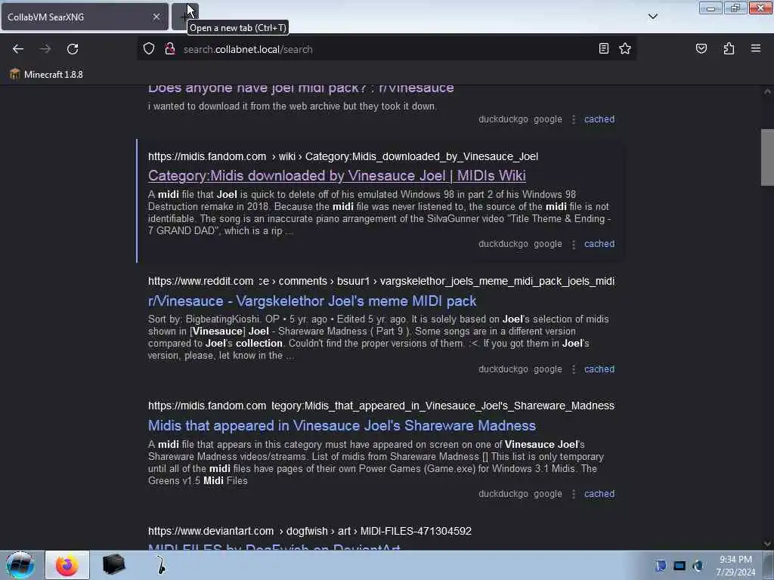Viewport: 774px width, 580px height.
Task: Open the Extensions puzzle icon
Action: click(x=729, y=48)
